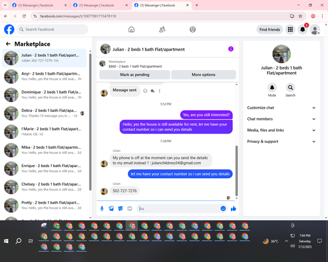
Task: Open Windows notification center icon
Action: 319,241
